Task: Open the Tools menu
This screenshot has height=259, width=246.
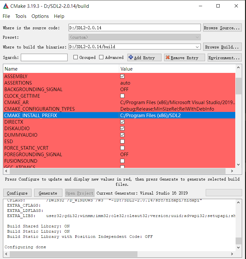Action: coord(21,16)
